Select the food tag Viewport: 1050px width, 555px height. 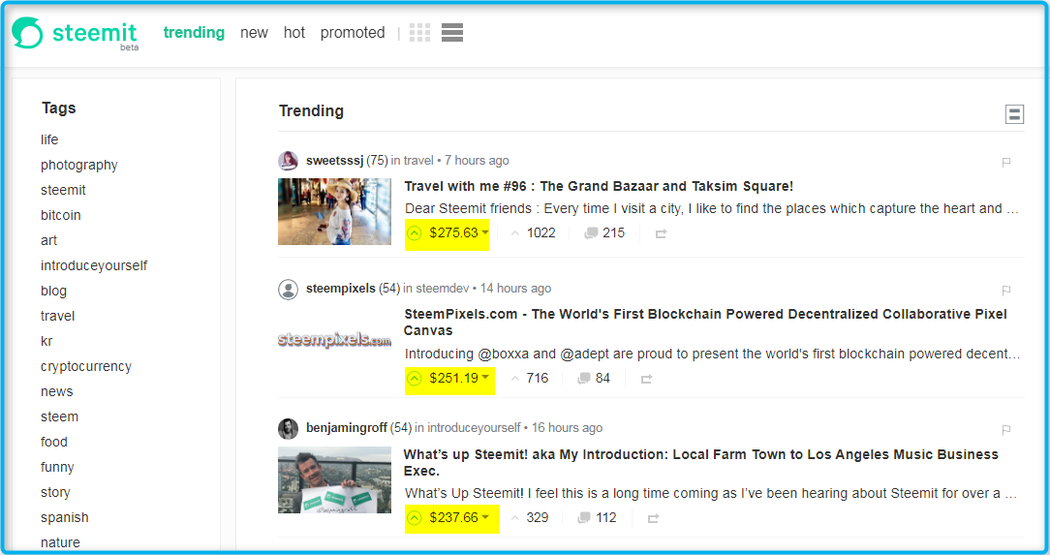(53, 442)
